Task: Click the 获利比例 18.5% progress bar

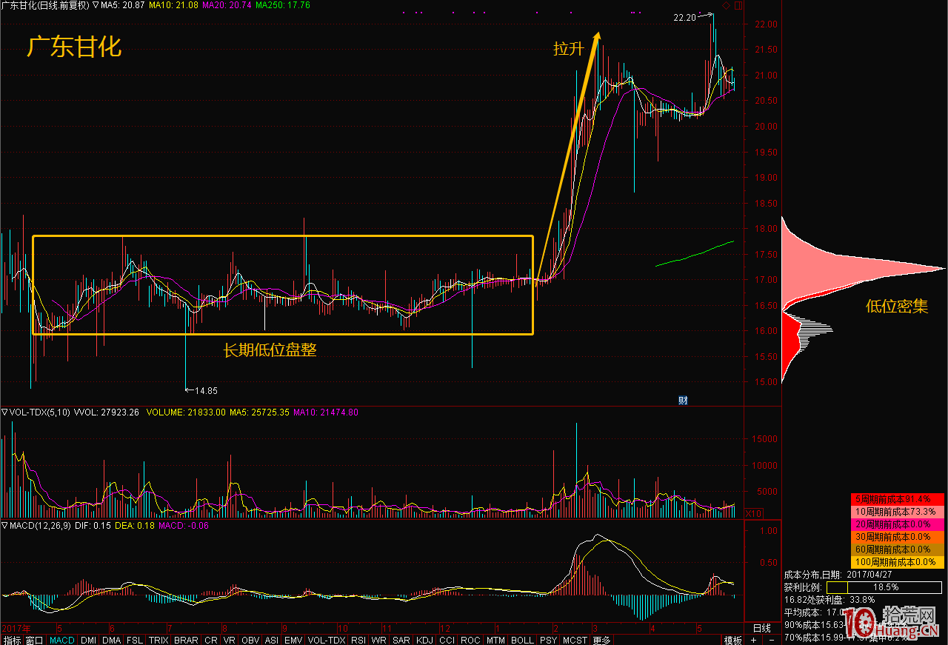Action: pyautogui.click(x=885, y=587)
